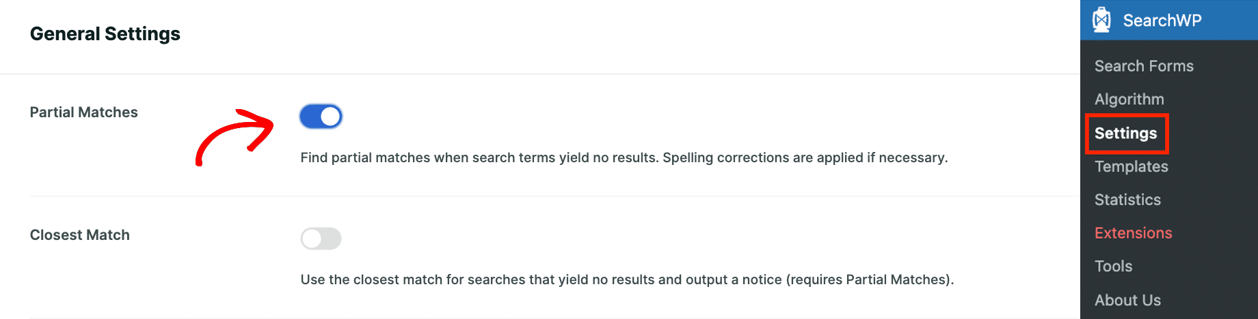Open Search Forms in the sidebar
This screenshot has width=1258, height=319.
coord(1144,66)
